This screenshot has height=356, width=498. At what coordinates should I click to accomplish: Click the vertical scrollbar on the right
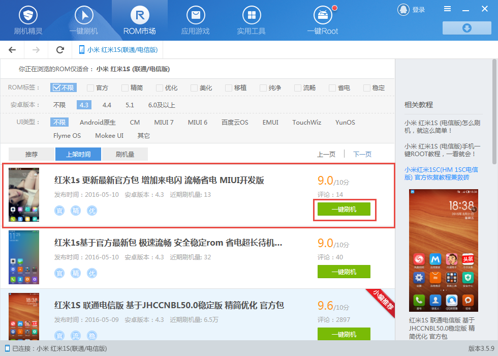[494, 111]
